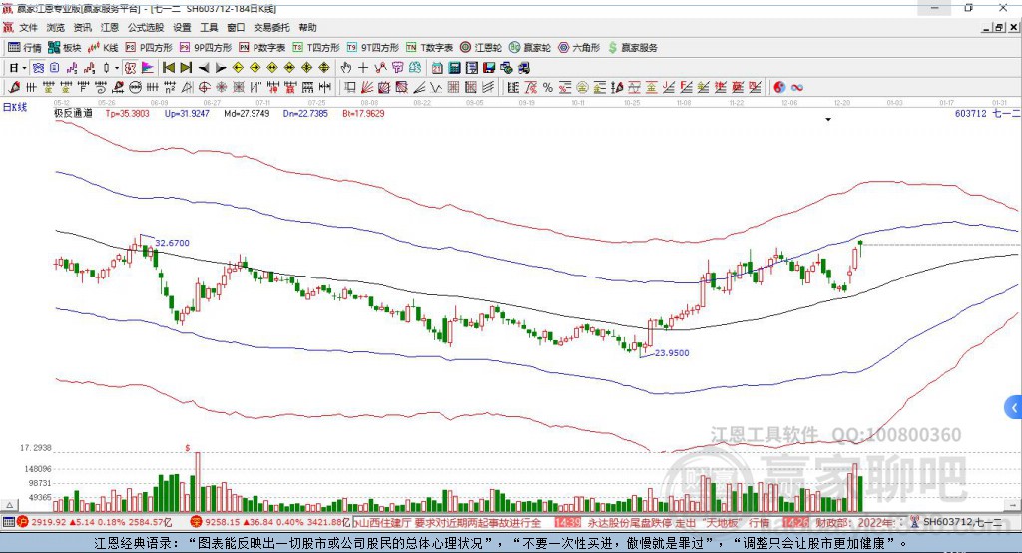Open the calculator icon
1022x553 pixels.
click(455, 68)
